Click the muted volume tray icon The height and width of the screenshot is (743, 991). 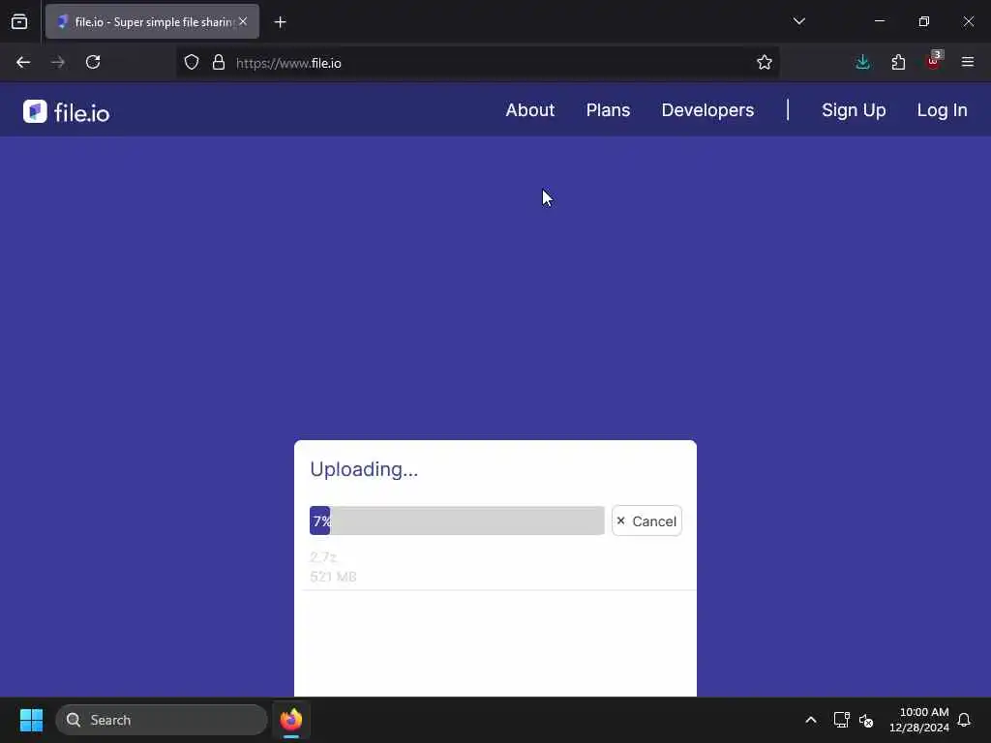[866, 720]
